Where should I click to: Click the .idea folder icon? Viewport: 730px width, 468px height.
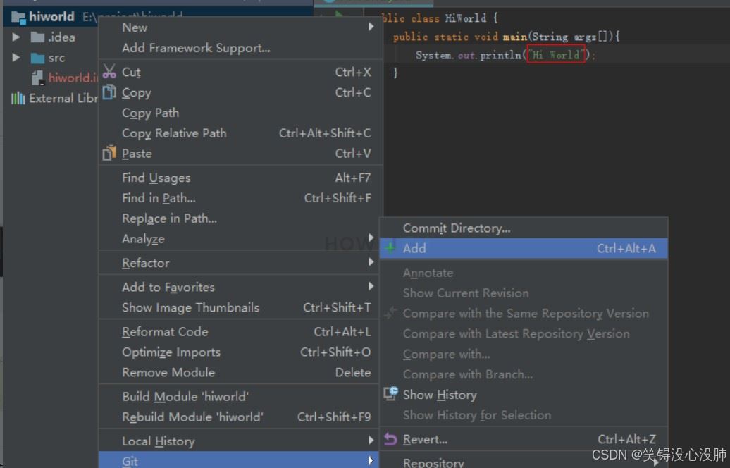tap(38, 37)
